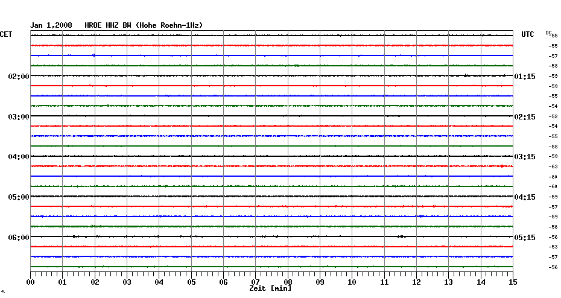Click the black trace labeled 03:00 CET
This screenshot has width=561, height=298.
click(271, 116)
